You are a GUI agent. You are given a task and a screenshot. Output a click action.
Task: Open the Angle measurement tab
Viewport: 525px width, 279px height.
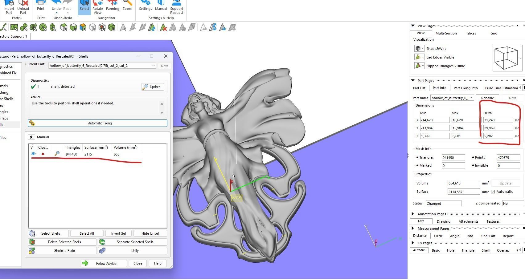click(454, 236)
